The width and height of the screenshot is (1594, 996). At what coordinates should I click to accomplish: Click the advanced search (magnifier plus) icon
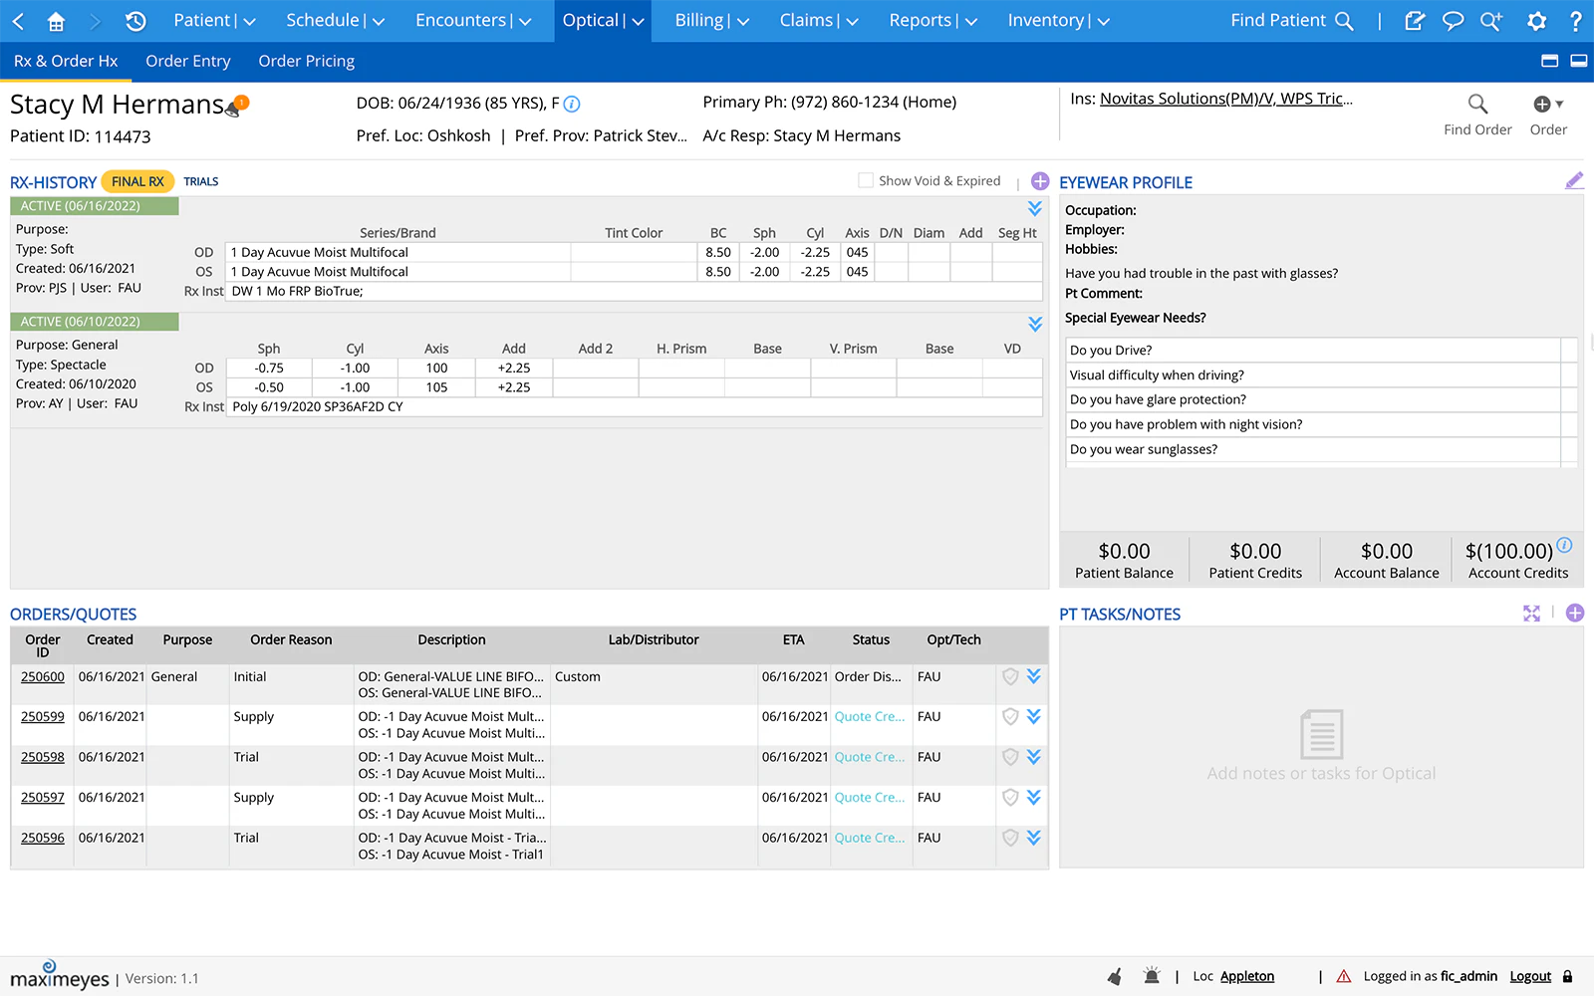(1490, 20)
